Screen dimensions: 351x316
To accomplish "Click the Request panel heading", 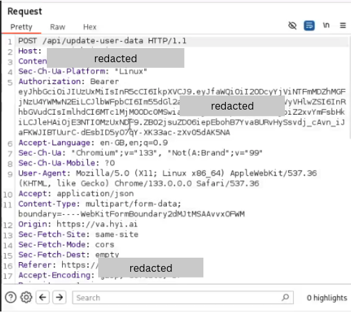I will 24,12.
